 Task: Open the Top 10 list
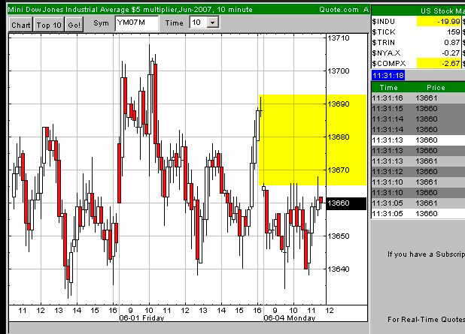coord(49,24)
